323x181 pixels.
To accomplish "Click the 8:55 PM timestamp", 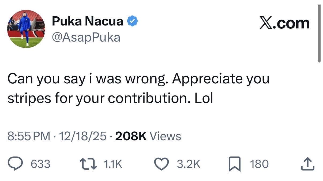I will pos(29,136).
